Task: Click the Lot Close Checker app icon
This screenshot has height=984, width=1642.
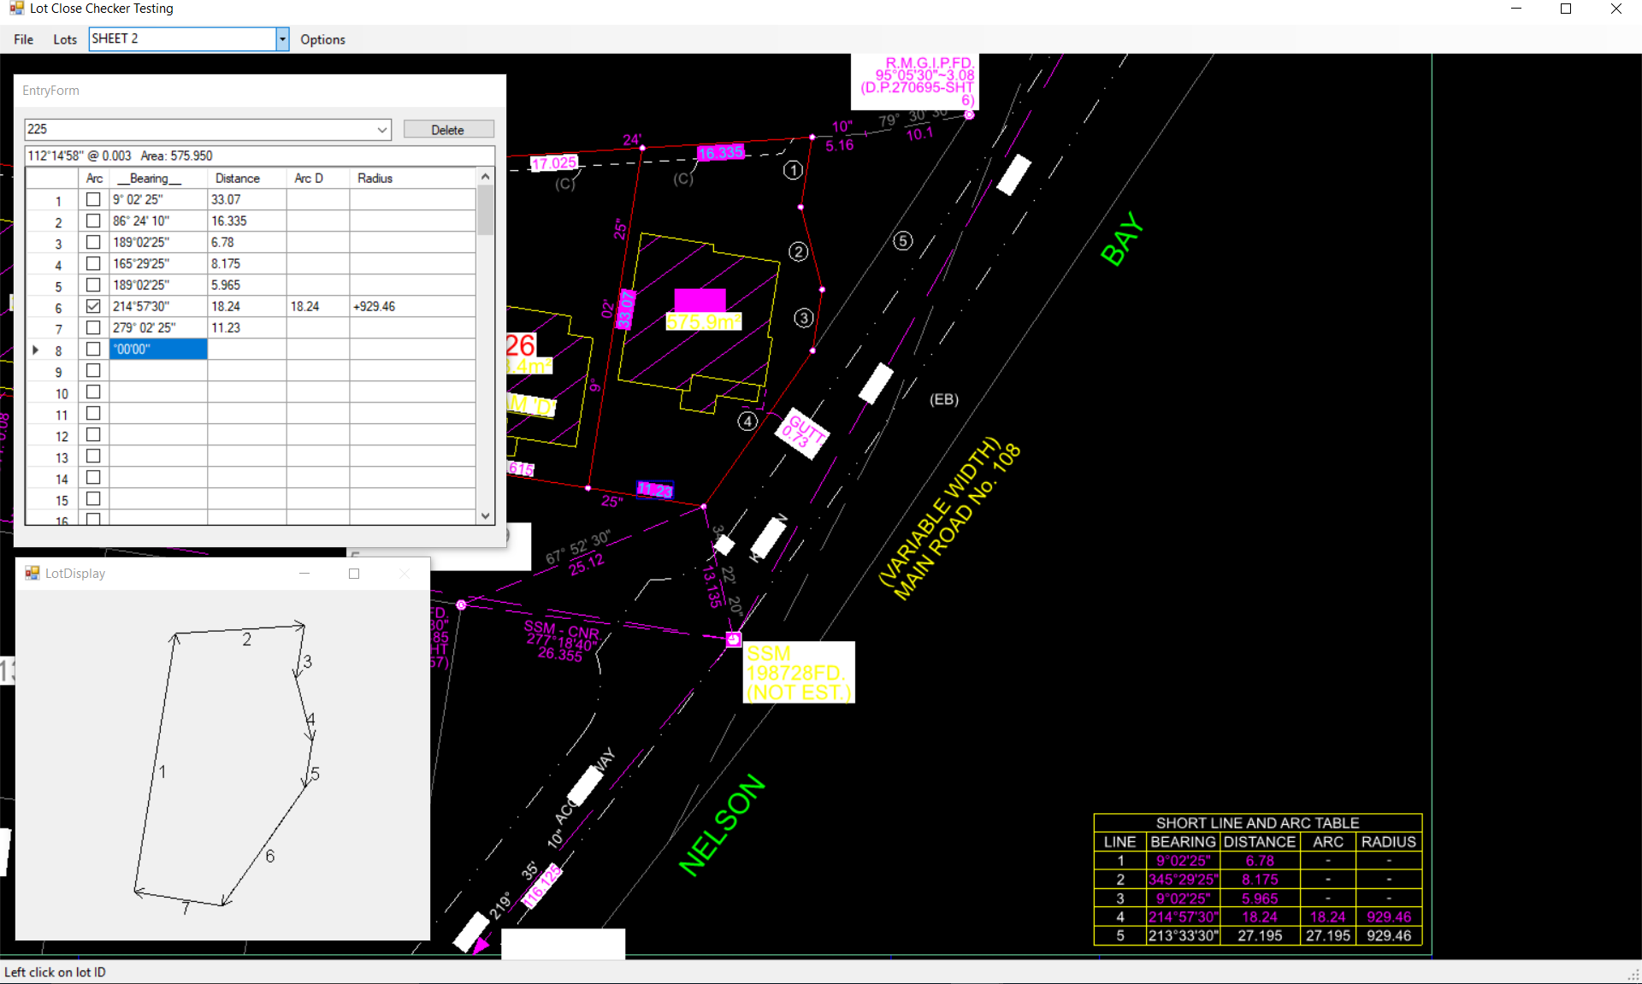Action: pyautogui.click(x=16, y=9)
